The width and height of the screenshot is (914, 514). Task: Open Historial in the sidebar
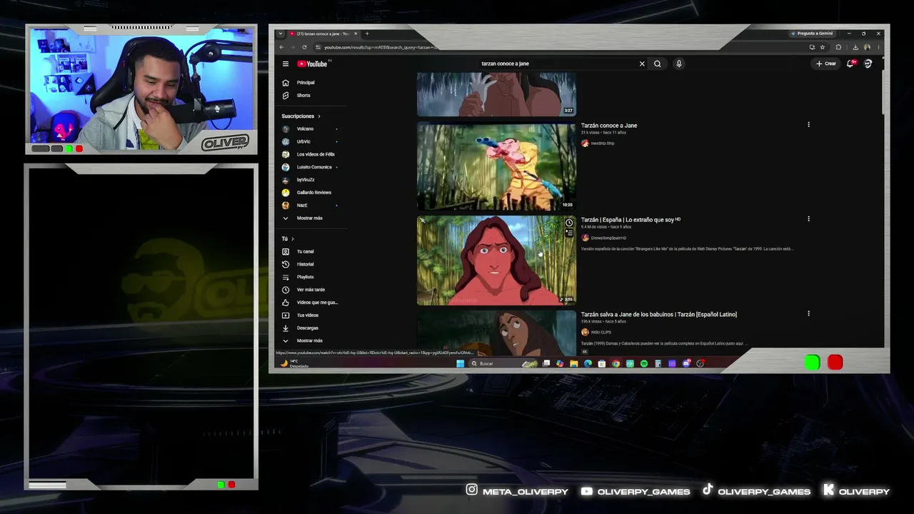313,264
